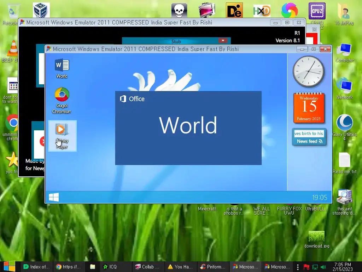Image resolution: width=362 pixels, height=272 pixels.
Task: Open the 'ummmm chrome' desktop icon
Action: coord(11,127)
